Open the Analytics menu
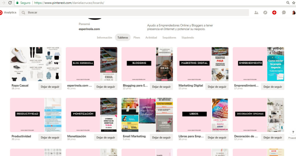 pos(10,12)
